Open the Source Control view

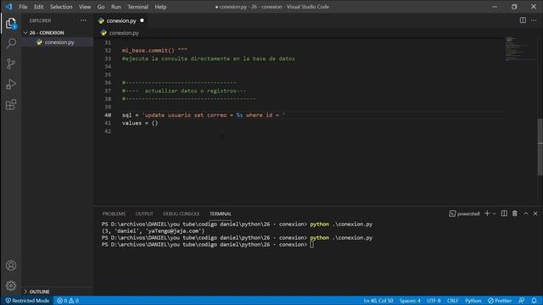pos(11,64)
